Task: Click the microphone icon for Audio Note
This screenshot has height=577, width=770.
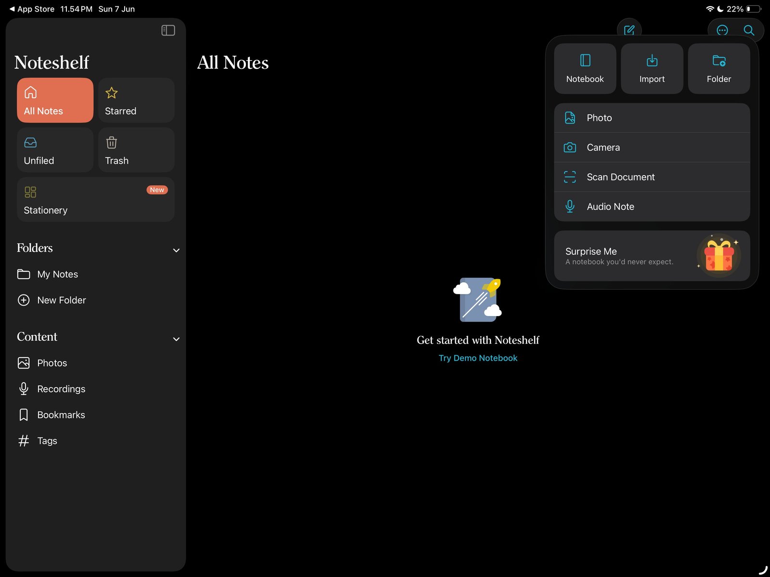Action: click(570, 206)
